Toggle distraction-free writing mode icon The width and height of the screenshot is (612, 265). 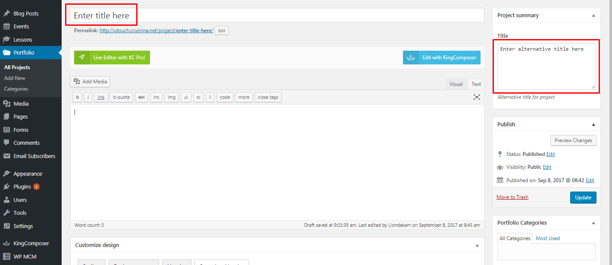(x=477, y=97)
